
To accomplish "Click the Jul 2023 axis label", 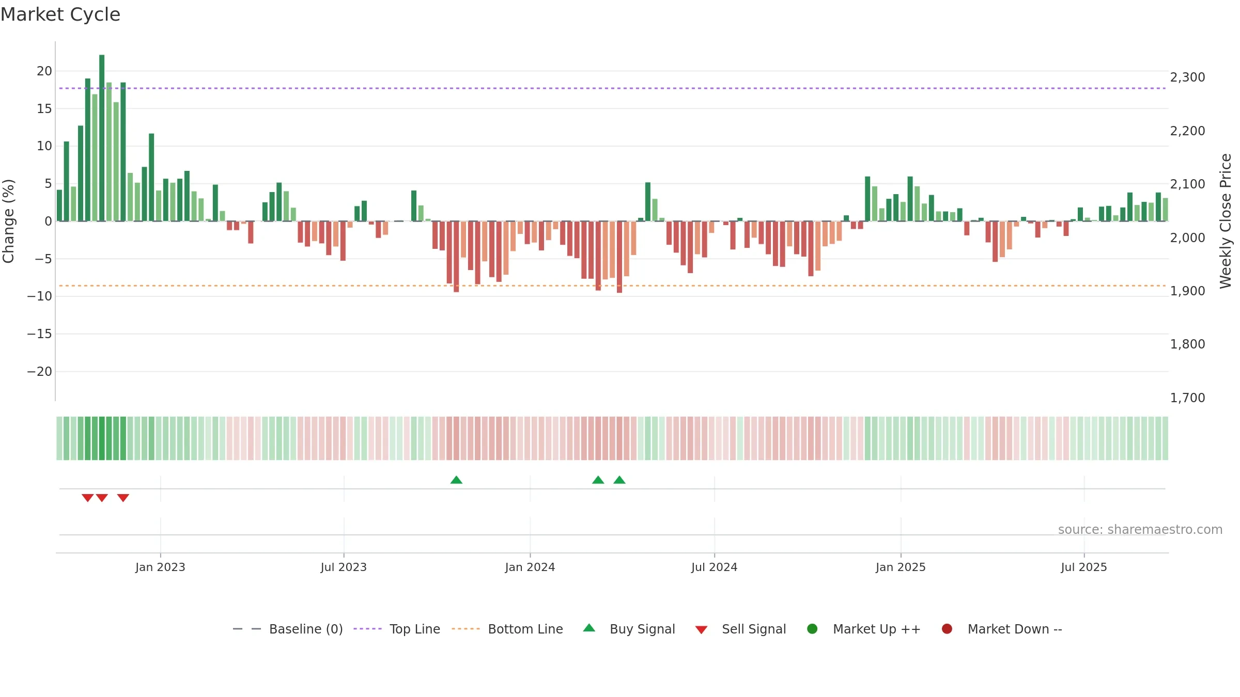I will [x=344, y=567].
